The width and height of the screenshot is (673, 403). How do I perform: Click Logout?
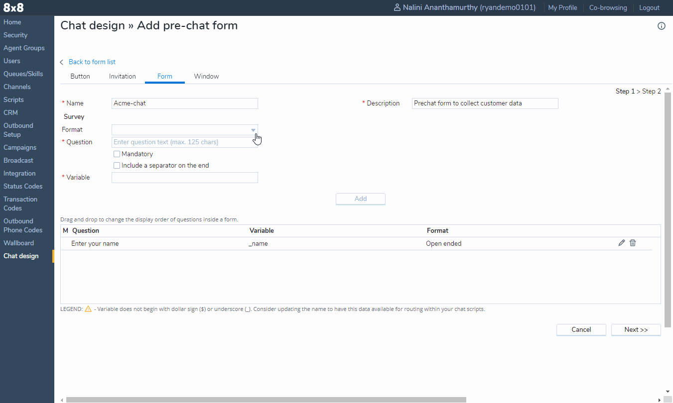coord(649,7)
